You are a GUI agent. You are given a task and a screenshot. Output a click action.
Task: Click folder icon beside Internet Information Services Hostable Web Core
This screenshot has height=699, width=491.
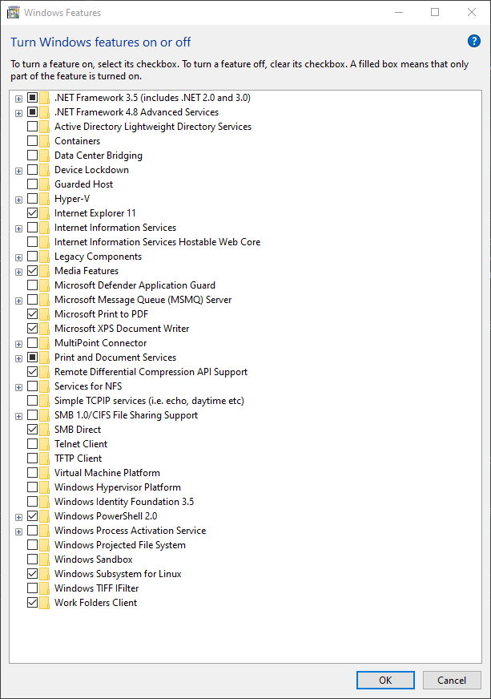pos(44,242)
